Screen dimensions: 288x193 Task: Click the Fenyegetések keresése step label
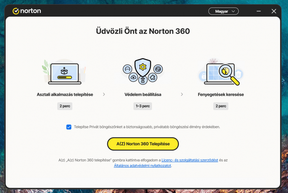221,94
